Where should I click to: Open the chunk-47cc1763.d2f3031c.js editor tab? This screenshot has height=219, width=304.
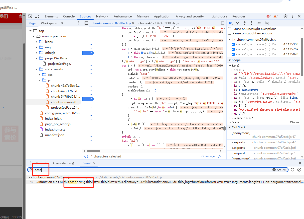pyautogui.click(x=159, y=23)
